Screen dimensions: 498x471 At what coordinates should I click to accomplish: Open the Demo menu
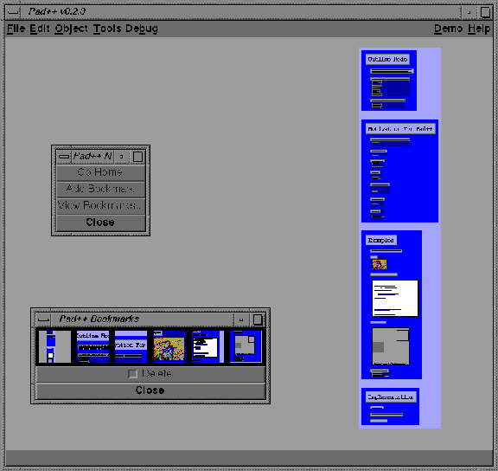[448, 29]
